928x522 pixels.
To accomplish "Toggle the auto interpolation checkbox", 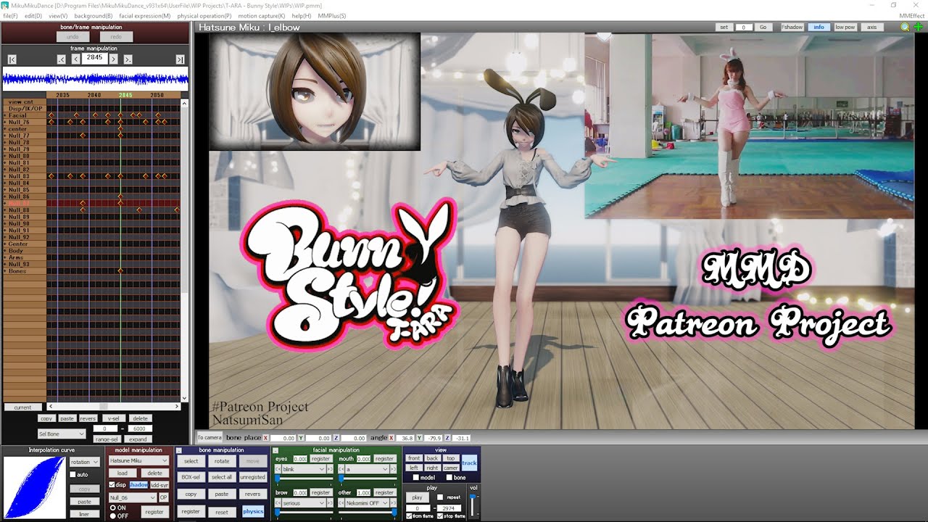I will pyautogui.click(x=72, y=475).
